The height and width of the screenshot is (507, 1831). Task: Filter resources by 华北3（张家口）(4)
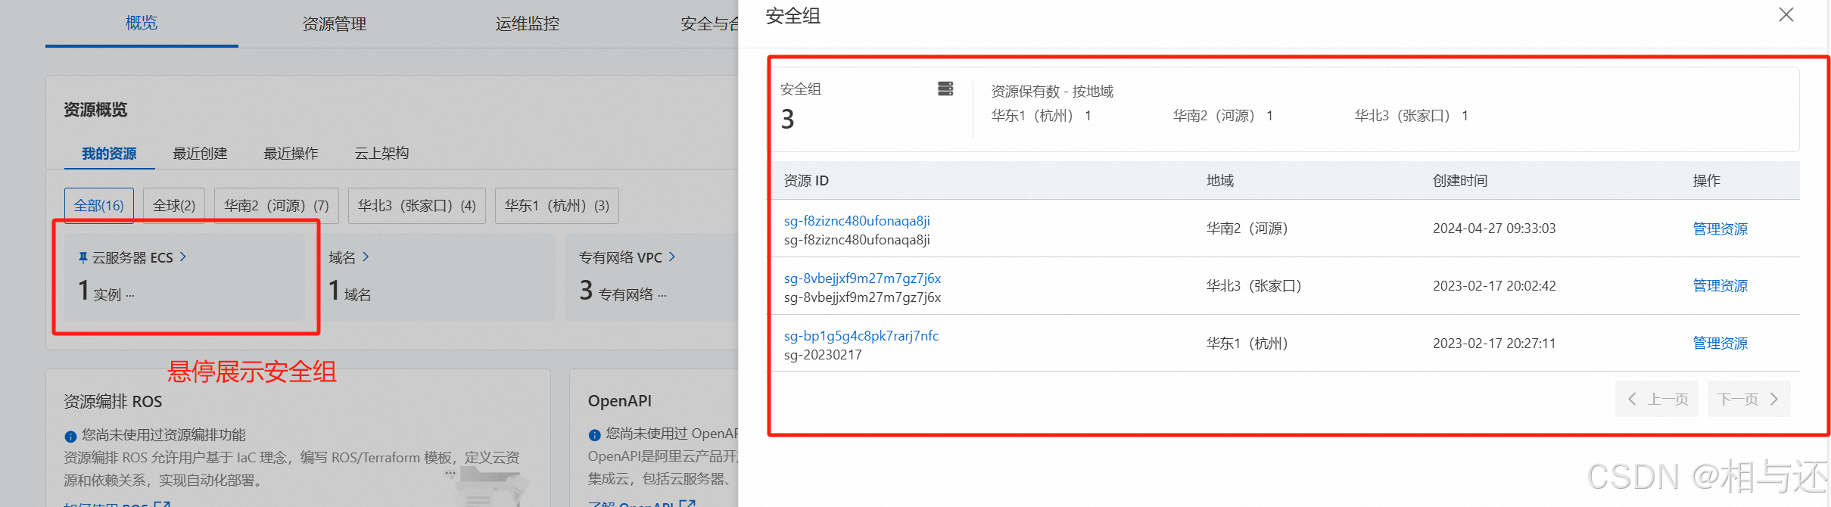coord(417,206)
